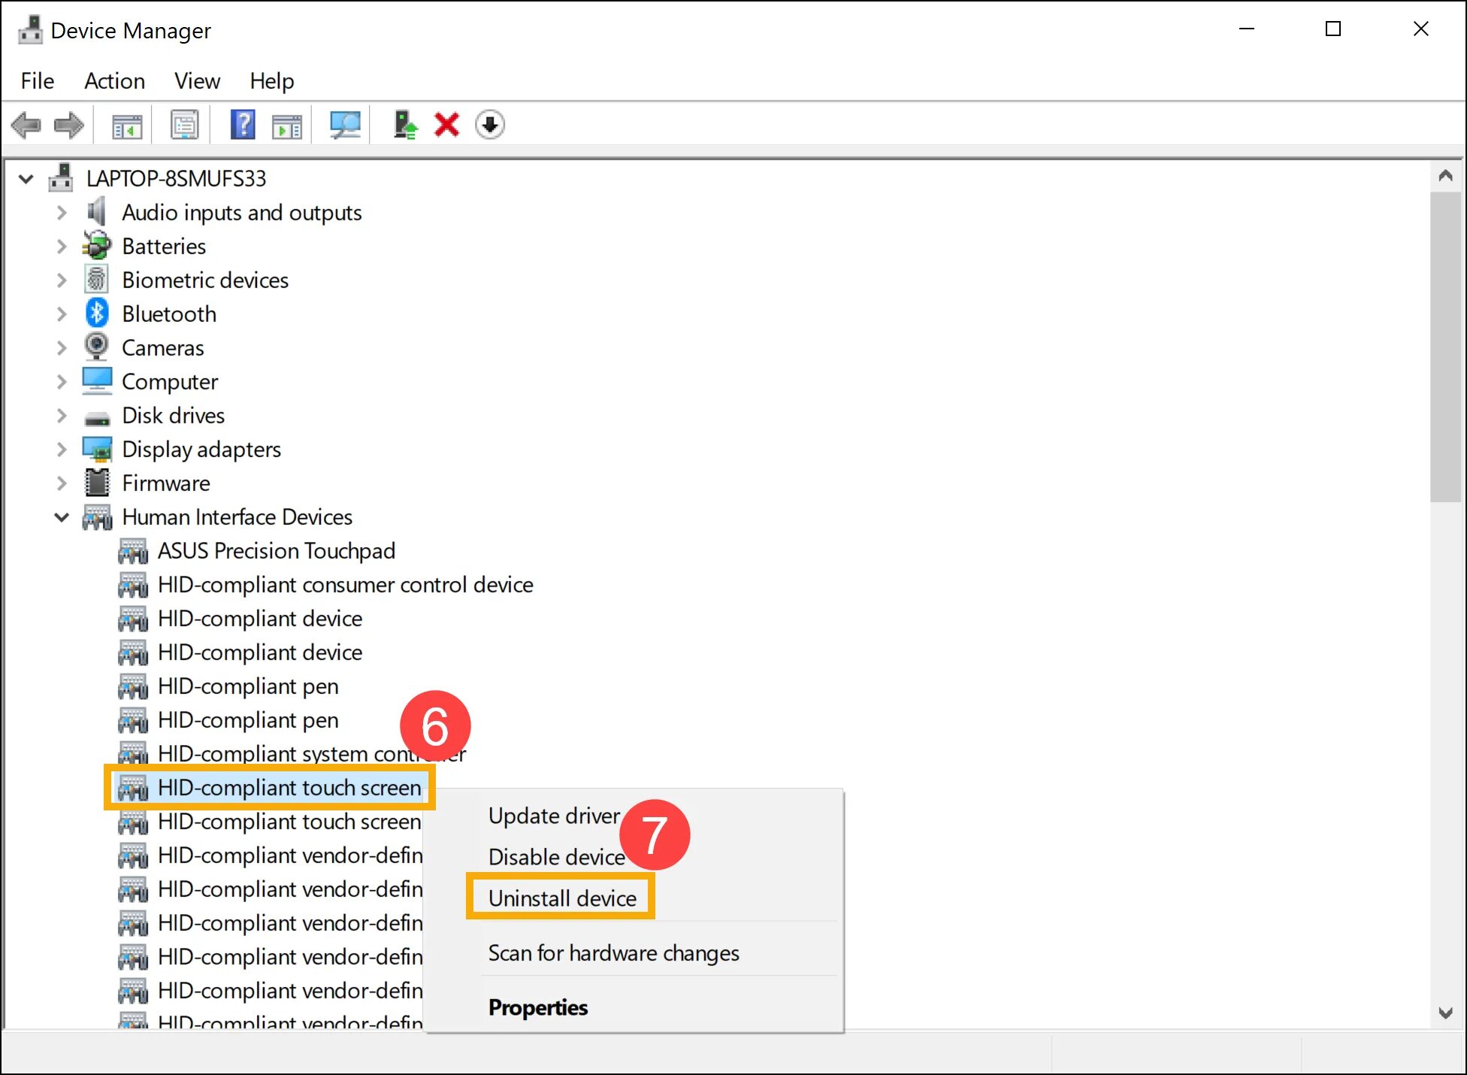
Task: Click the Update device driver toolbar icon
Action: coord(405,125)
